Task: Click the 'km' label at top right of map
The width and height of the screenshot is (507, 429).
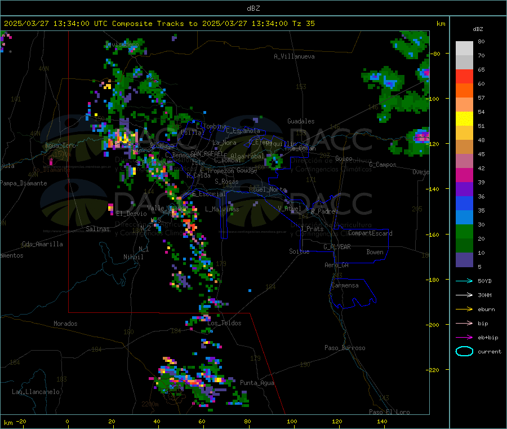Action: [441, 24]
